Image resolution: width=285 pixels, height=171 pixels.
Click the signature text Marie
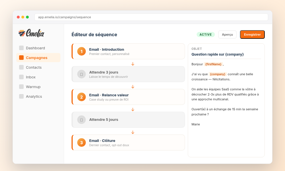[196, 124]
